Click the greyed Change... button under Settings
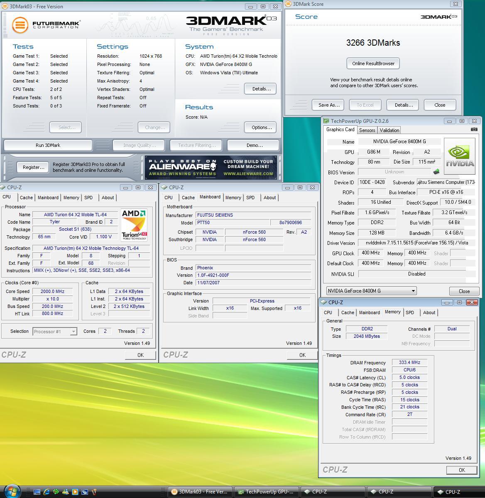This screenshot has width=485, height=498. pyautogui.click(x=154, y=127)
